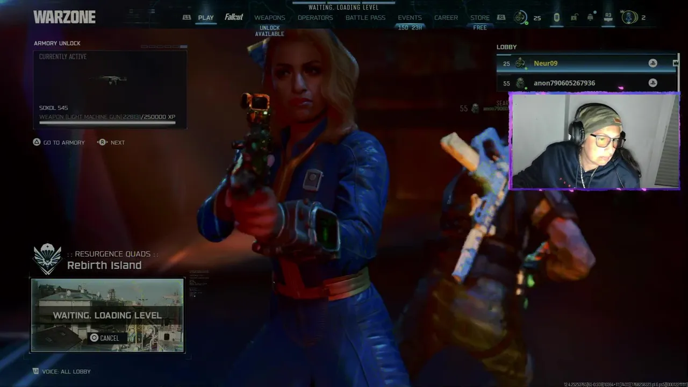Screen dimensions: 688x387
Task: Open the PLAY tab
Action: click(206, 18)
